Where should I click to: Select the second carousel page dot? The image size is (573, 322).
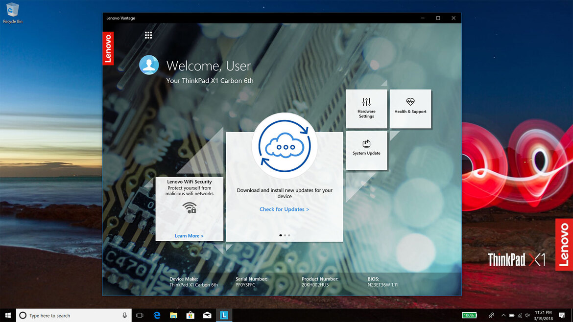(x=285, y=235)
